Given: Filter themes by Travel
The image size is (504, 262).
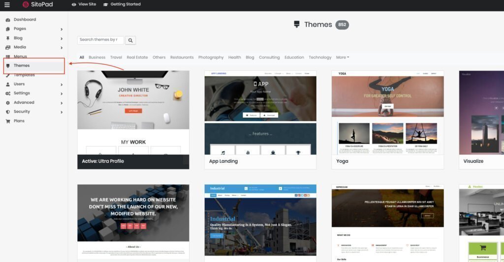Looking at the screenshot, I should click(116, 57).
